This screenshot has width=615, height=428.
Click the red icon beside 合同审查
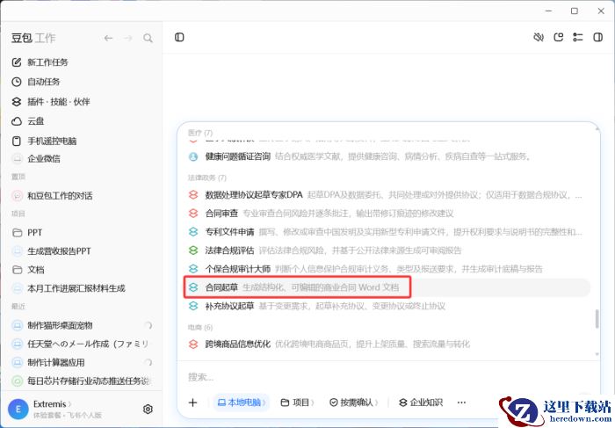[x=193, y=214]
